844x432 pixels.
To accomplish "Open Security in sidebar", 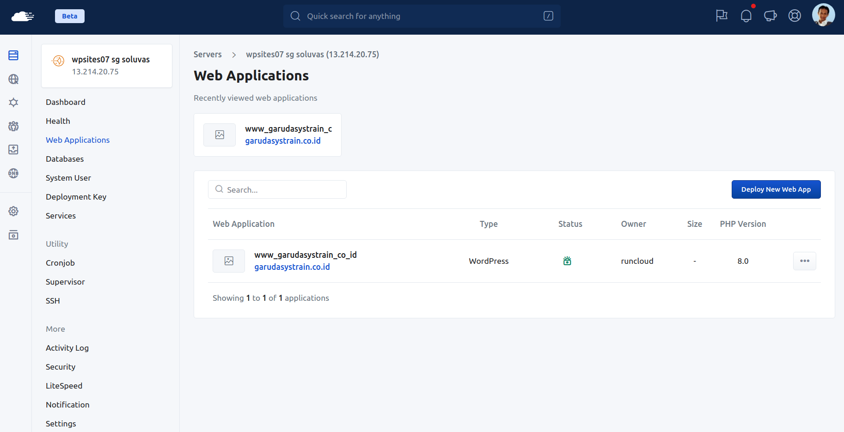I will pos(61,367).
